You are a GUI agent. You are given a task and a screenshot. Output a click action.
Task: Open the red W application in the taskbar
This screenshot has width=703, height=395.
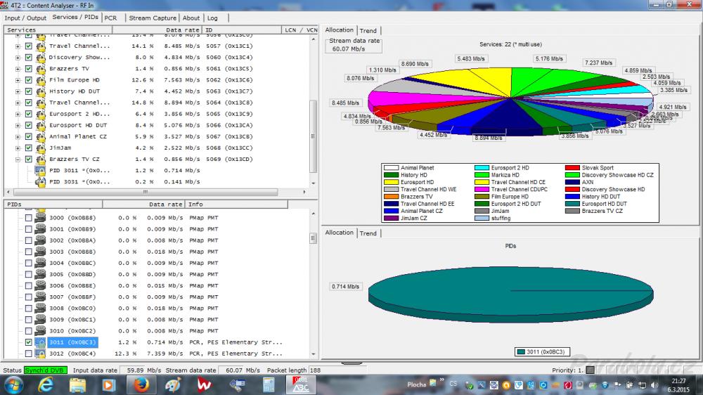(x=205, y=385)
